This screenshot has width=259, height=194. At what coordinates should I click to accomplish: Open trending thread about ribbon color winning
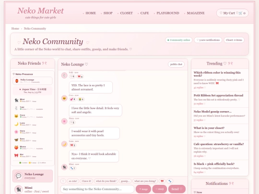tap(220, 80)
